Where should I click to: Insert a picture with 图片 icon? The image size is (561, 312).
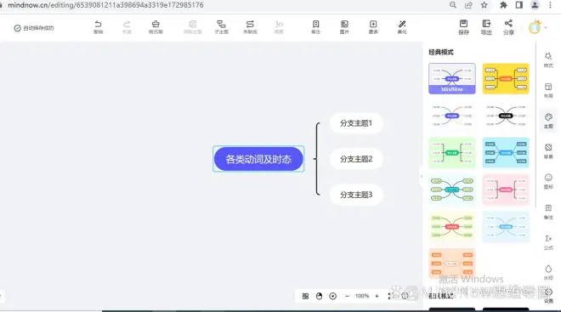coord(344,27)
